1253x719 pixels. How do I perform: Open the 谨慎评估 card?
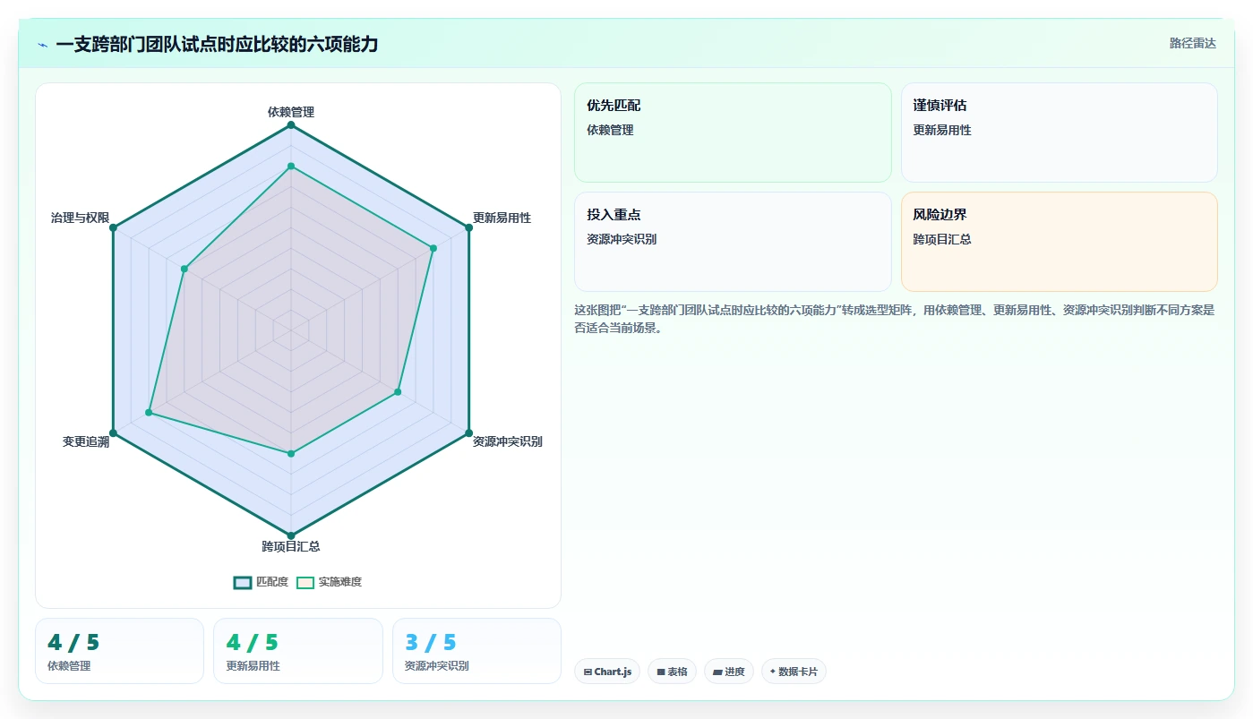pos(1059,133)
